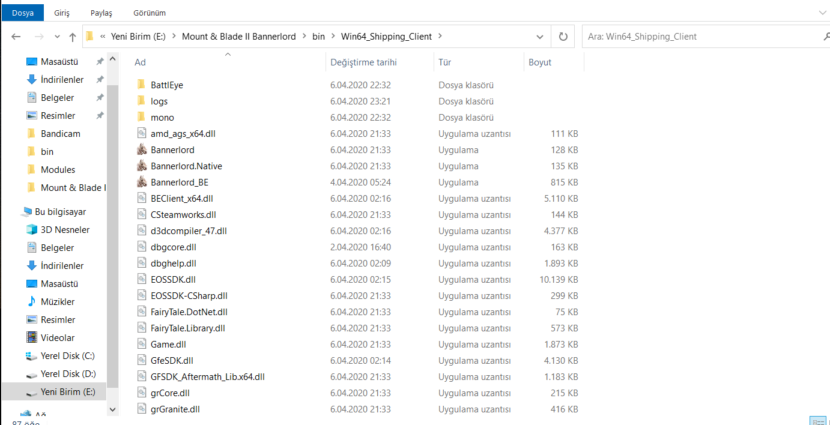Click the bin breadcrumb segment
The image size is (830, 425).
pyautogui.click(x=318, y=37)
